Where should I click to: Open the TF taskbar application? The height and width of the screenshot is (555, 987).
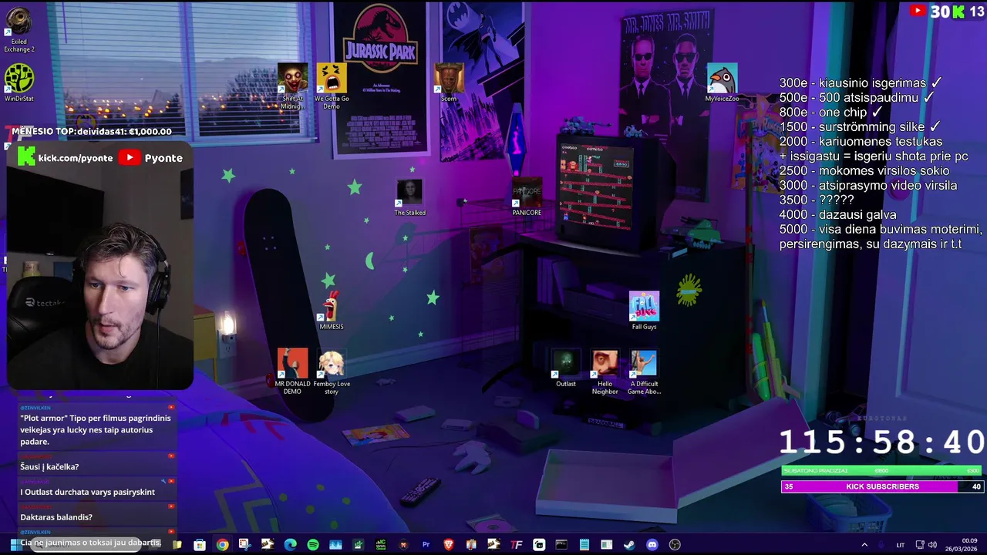(x=516, y=545)
